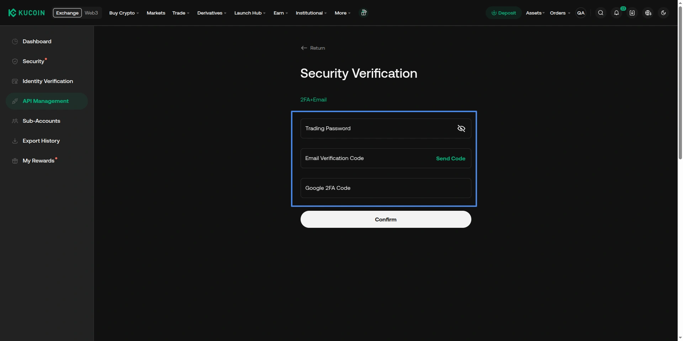Open the Markets menu item
The width and height of the screenshot is (683, 341).
[156, 13]
